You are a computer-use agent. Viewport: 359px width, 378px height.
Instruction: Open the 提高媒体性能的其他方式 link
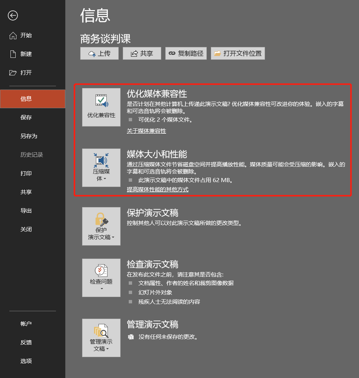(x=158, y=190)
